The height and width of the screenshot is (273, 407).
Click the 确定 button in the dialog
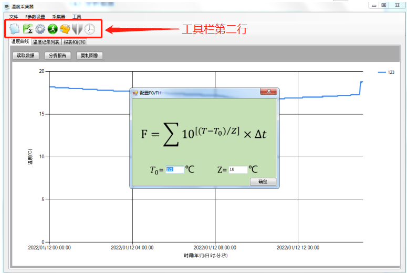(263, 182)
